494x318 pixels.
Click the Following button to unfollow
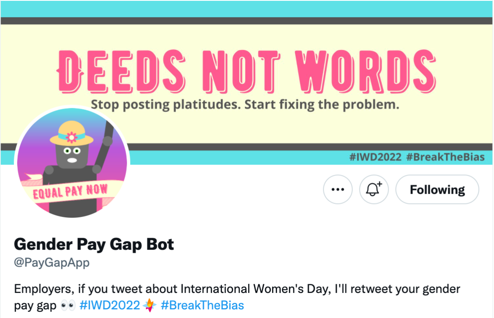[437, 190]
